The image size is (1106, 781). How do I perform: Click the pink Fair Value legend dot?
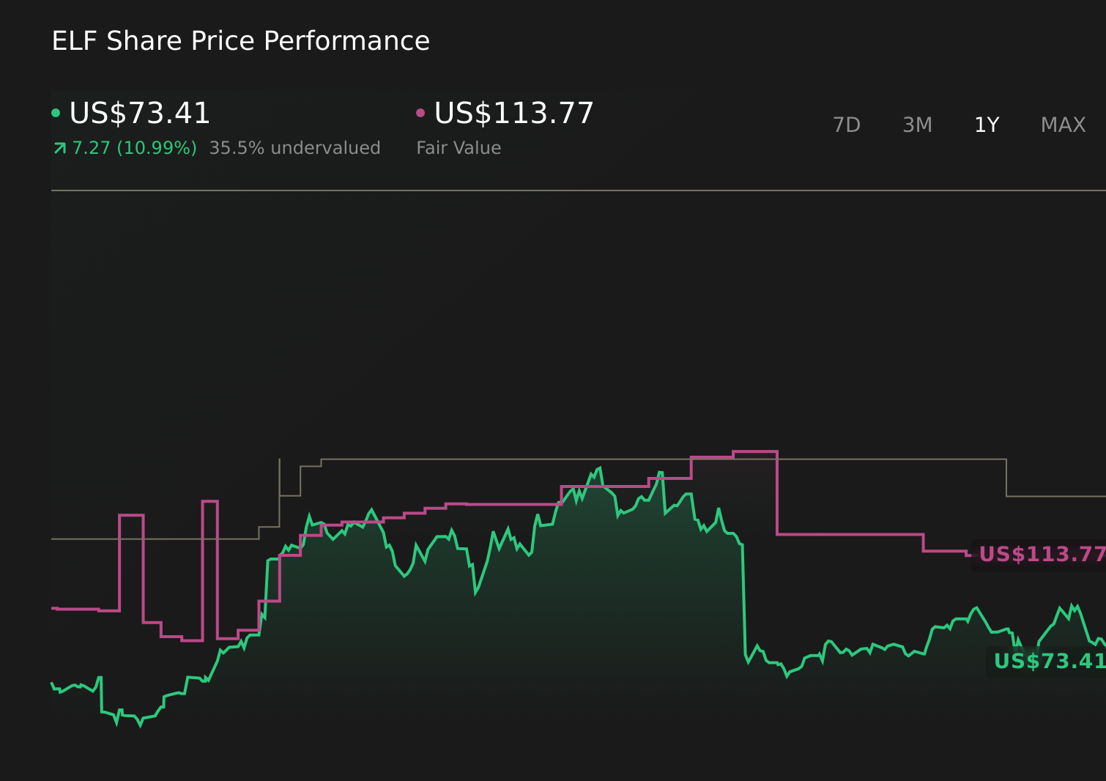[420, 112]
